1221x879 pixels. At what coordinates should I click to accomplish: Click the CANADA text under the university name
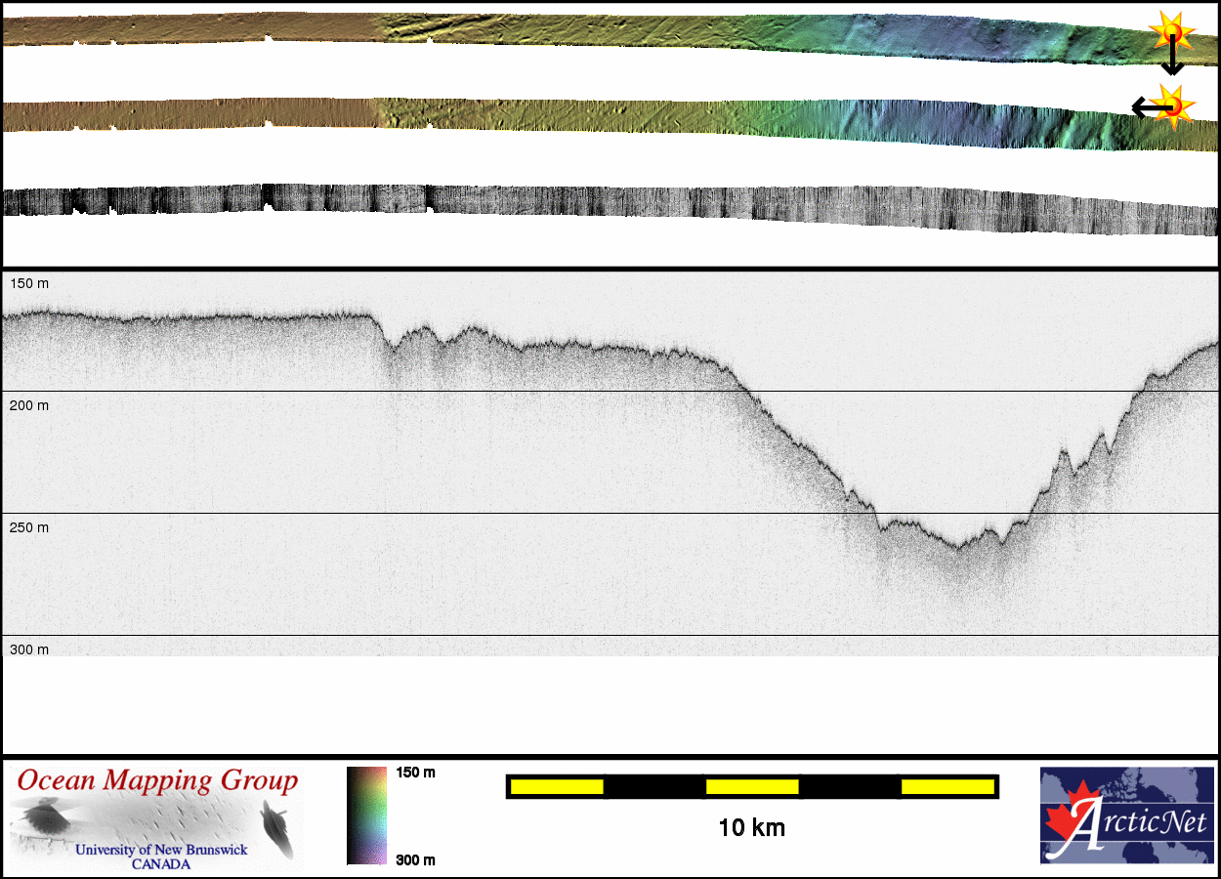[161, 864]
